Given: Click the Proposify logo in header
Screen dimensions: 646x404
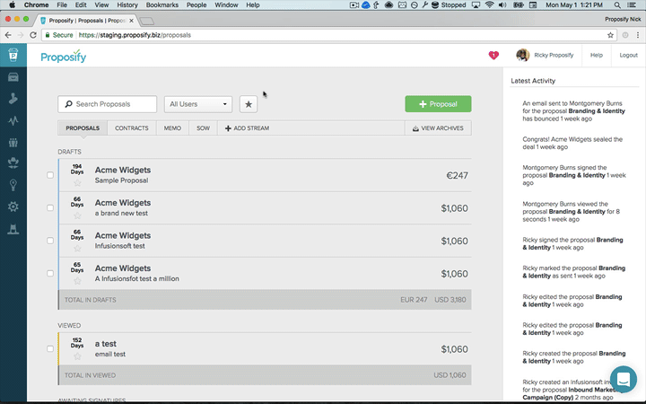Looking at the screenshot, I should click(x=64, y=57).
